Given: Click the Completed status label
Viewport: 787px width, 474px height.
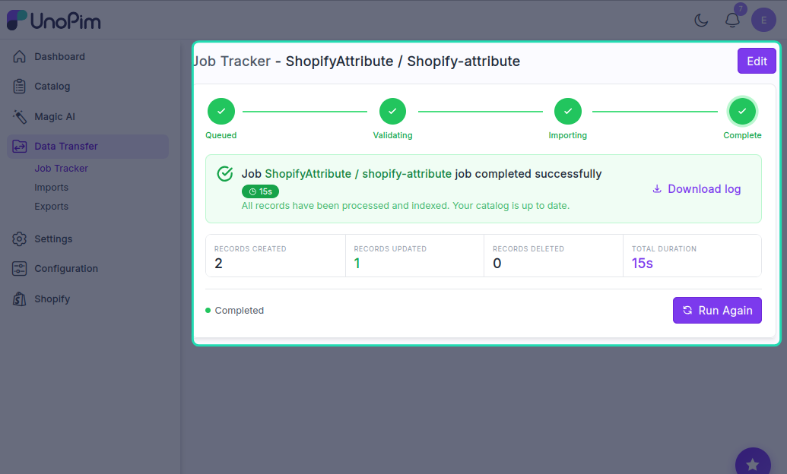Looking at the screenshot, I should coord(239,311).
